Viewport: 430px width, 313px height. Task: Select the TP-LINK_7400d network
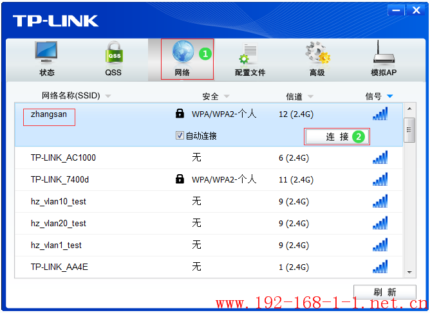[60, 180]
